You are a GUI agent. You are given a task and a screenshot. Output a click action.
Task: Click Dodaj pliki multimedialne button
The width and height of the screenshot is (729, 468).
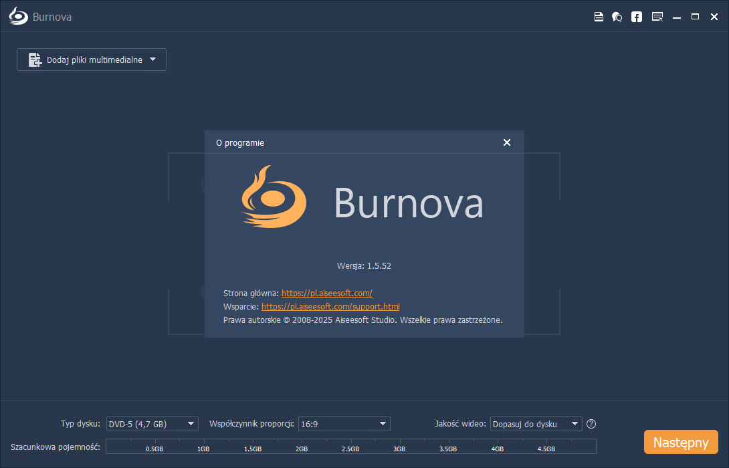(92, 60)
